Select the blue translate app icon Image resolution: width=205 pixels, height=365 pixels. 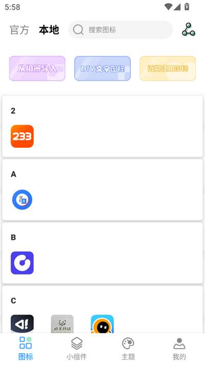[22, 200]
